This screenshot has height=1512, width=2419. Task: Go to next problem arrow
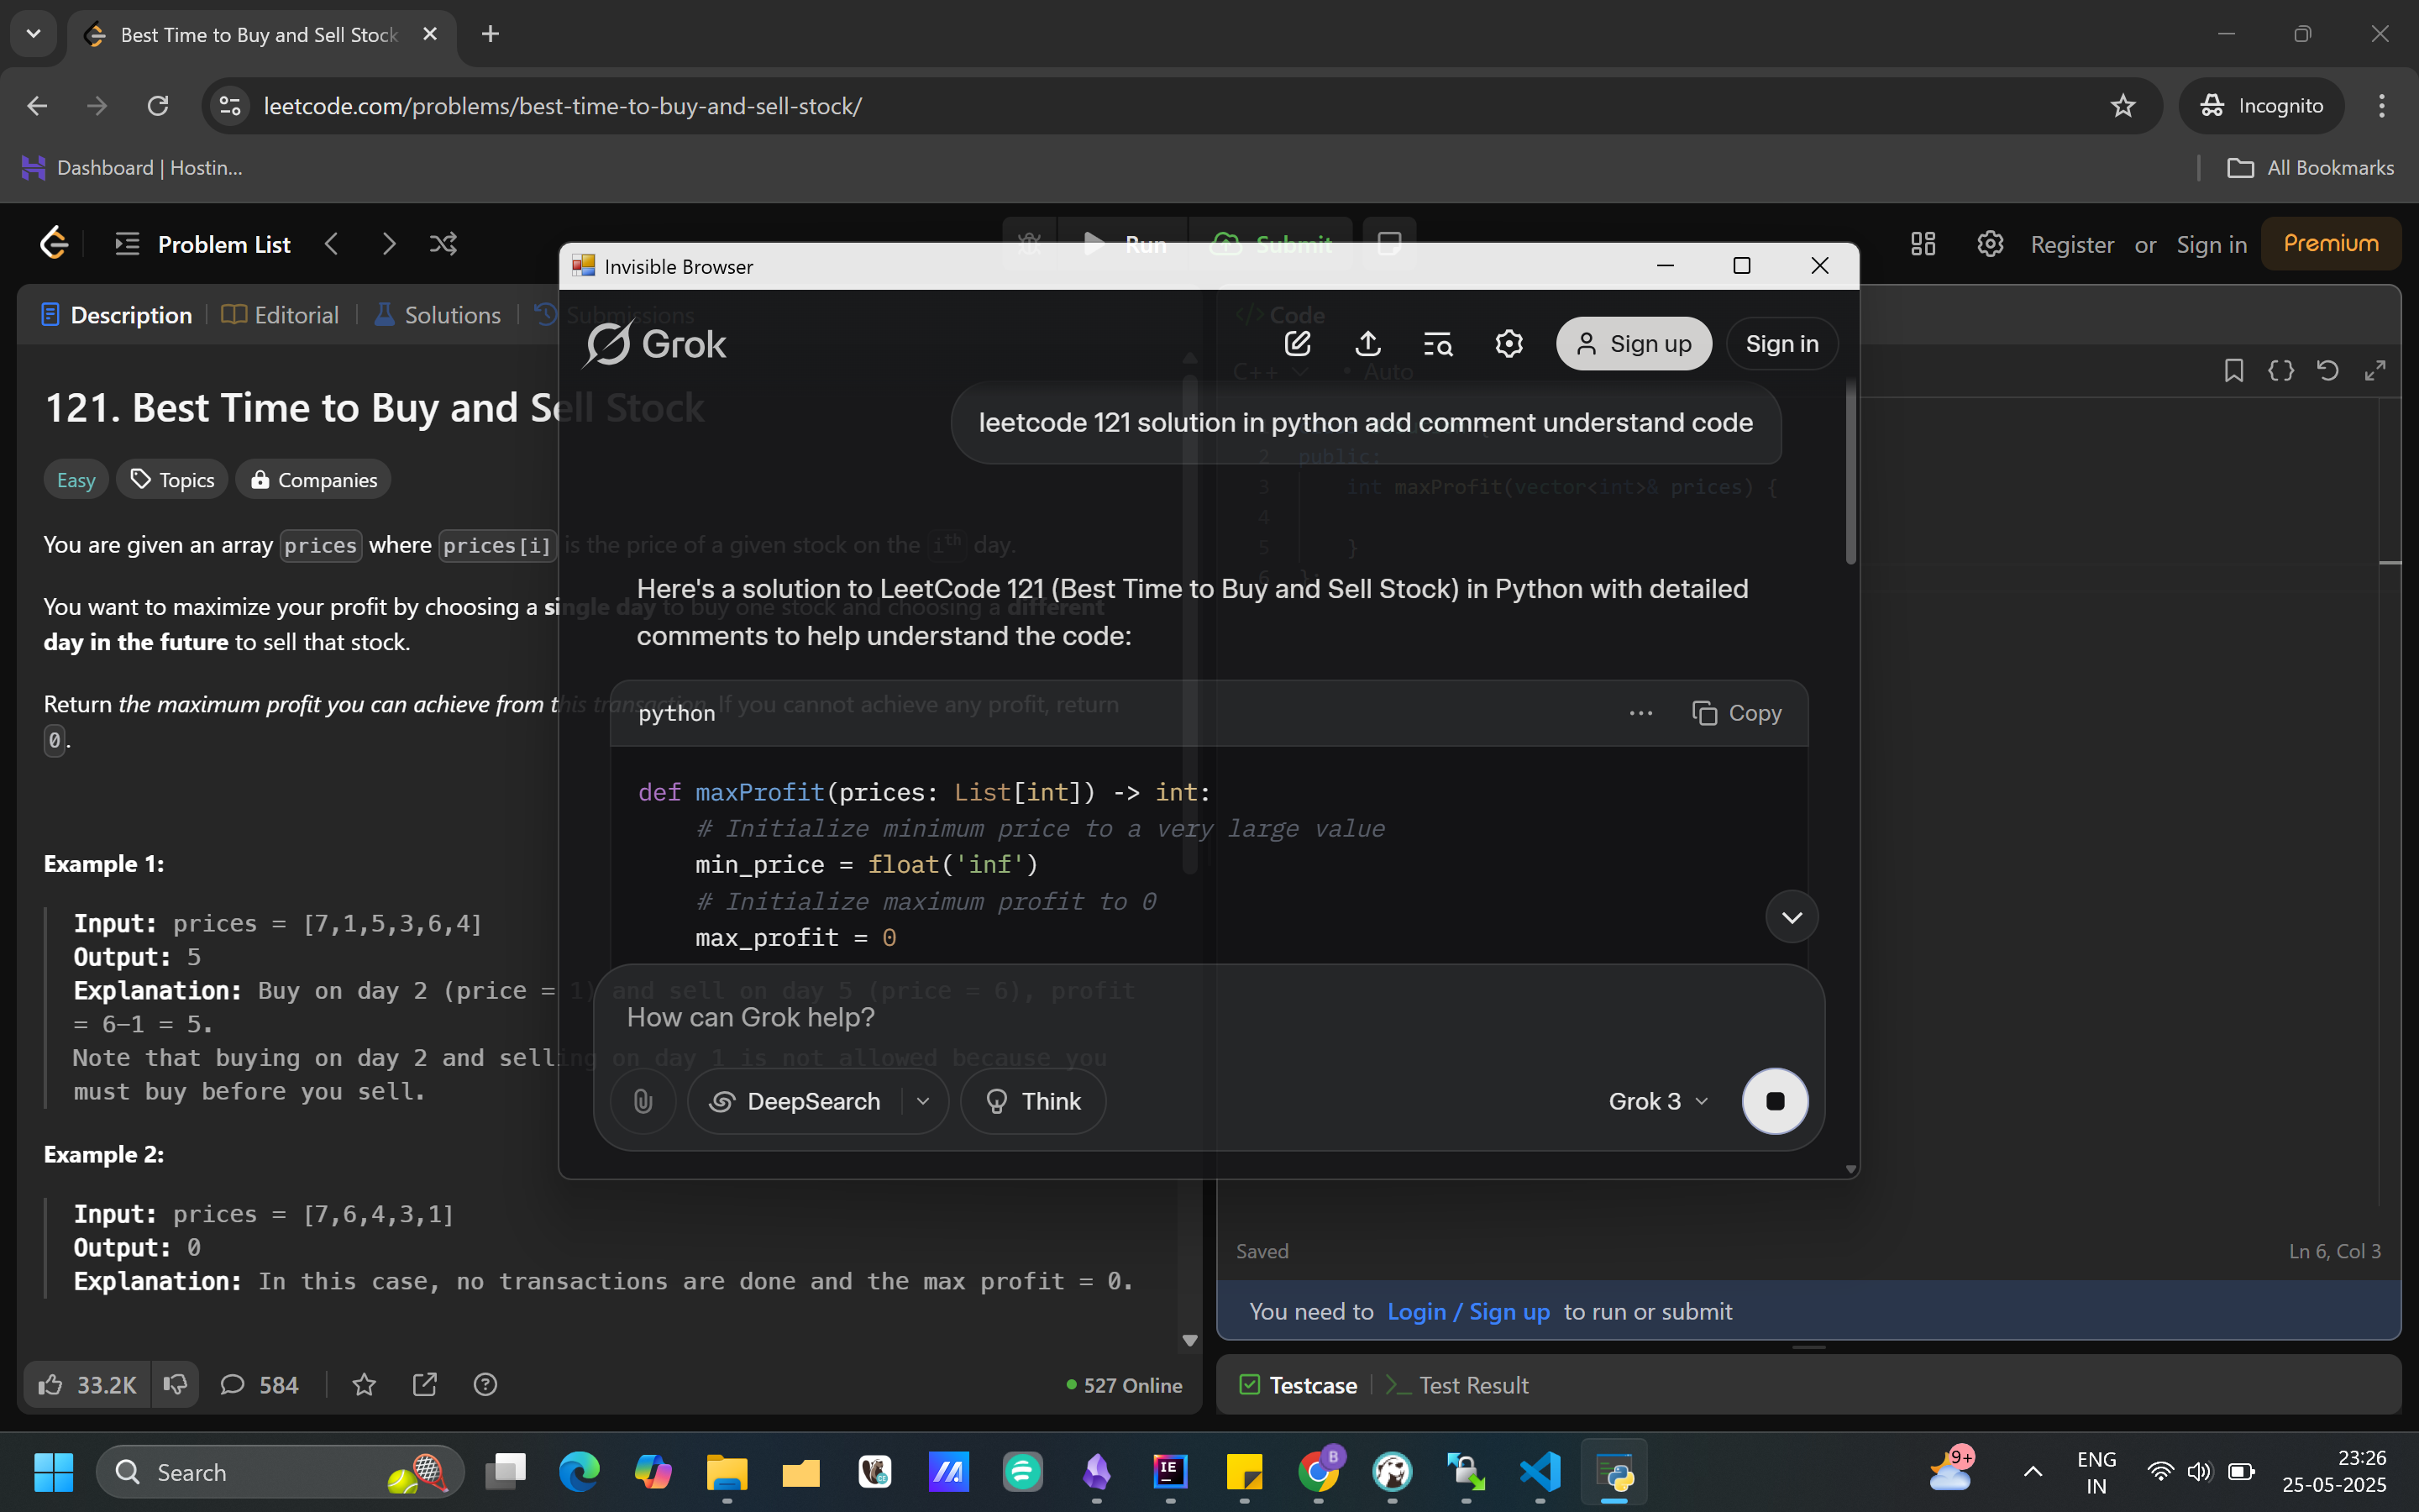point(389,244)
